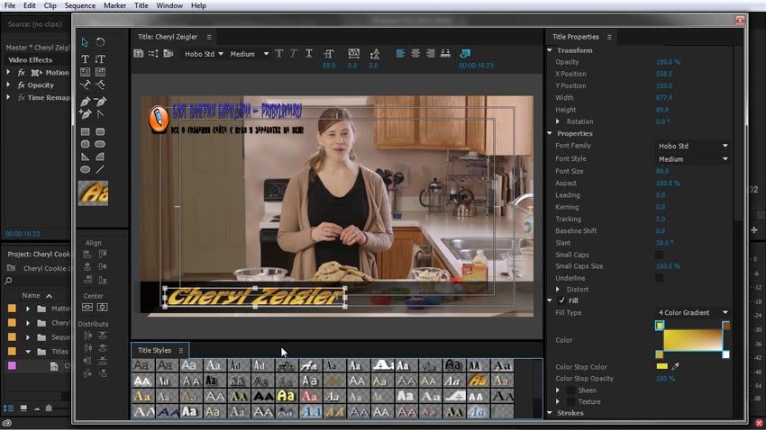
Task: Pick the color stop eyedropper
Action: pos(676,366)
